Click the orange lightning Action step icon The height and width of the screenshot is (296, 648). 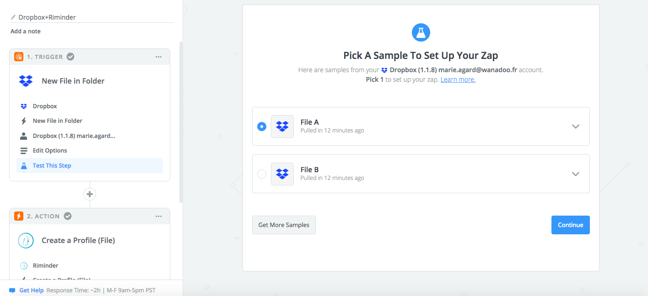19,216
